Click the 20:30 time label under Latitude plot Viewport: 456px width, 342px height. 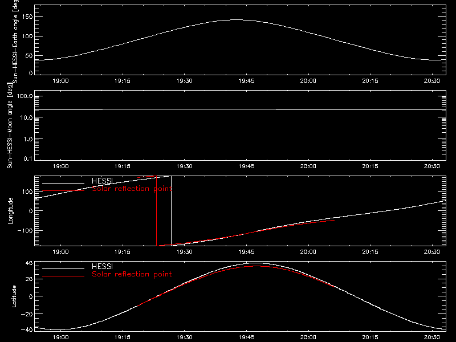click(432, 337)
